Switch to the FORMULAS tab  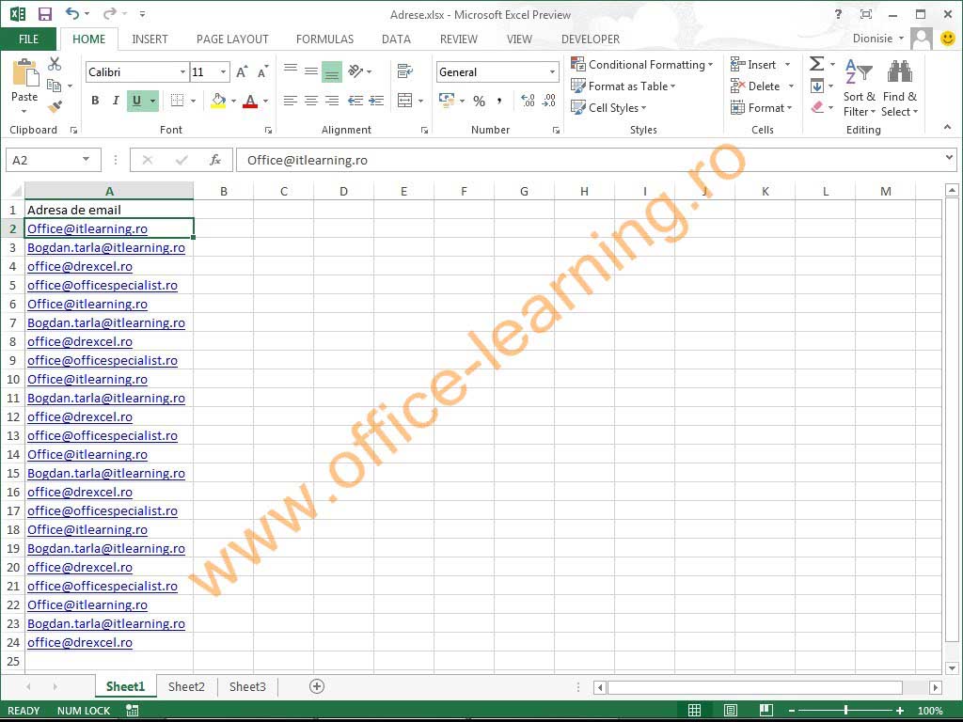coord(324,39)
